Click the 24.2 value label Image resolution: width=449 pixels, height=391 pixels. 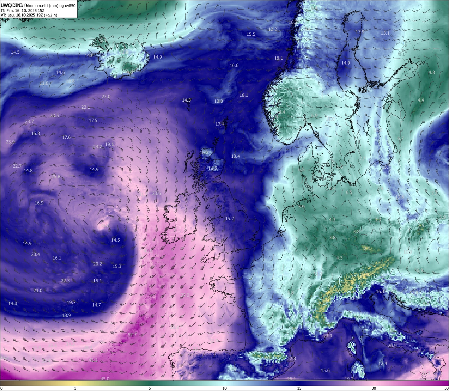(x=98, y=147)
